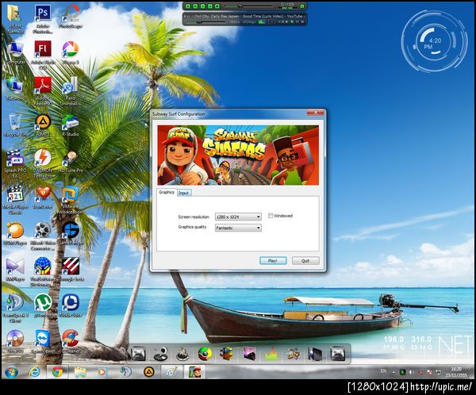
Task: Open the uTorrent desktop shortcut
Action: tap(43, 305)
